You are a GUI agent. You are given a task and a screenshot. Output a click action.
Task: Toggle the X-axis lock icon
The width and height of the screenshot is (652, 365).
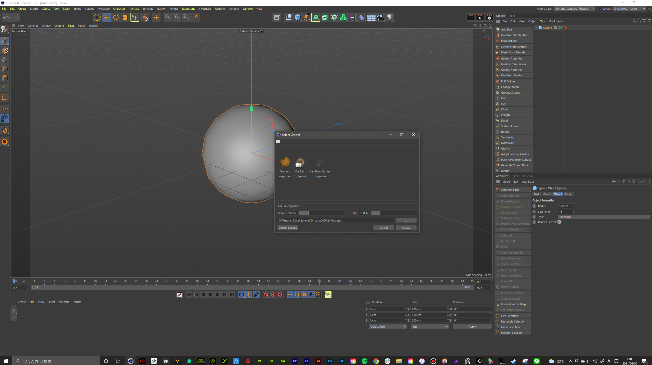167,17
